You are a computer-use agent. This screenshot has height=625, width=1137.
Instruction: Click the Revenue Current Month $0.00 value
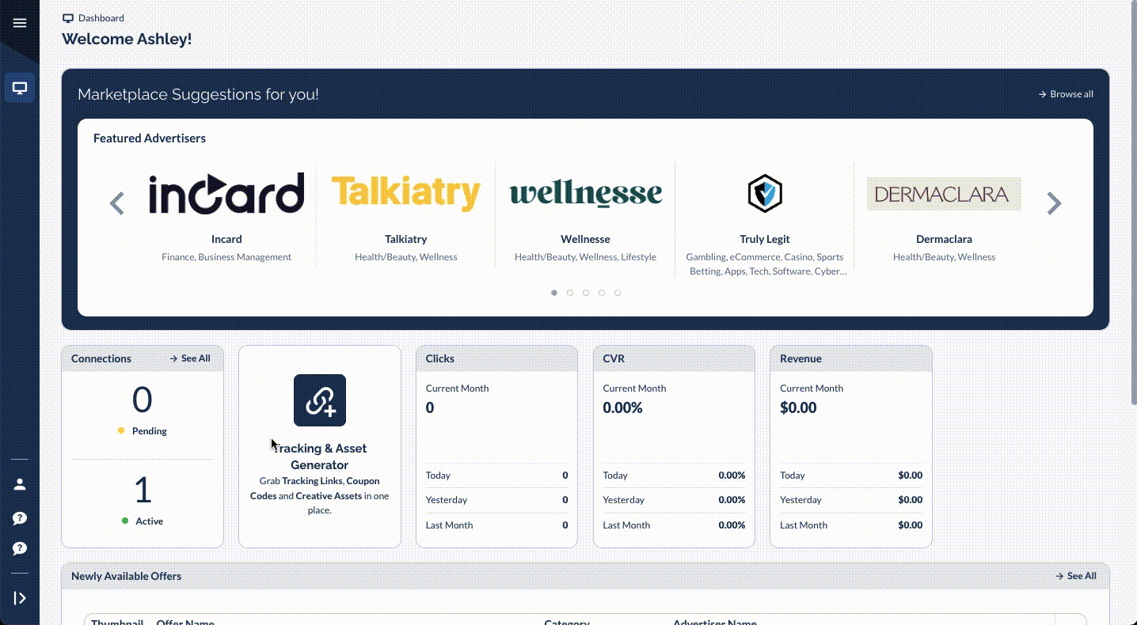[798, 408]
